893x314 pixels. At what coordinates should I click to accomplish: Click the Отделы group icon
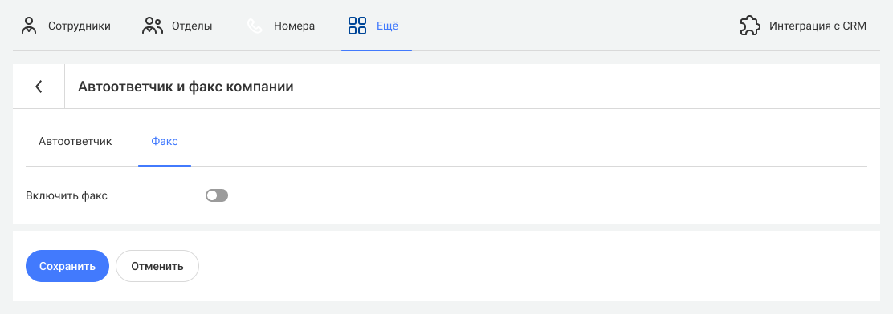[153, 26]
